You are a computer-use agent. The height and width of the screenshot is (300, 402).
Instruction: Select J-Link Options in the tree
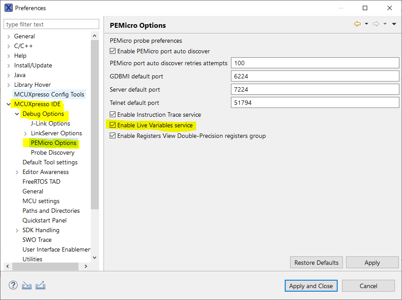tap(50, 123)
